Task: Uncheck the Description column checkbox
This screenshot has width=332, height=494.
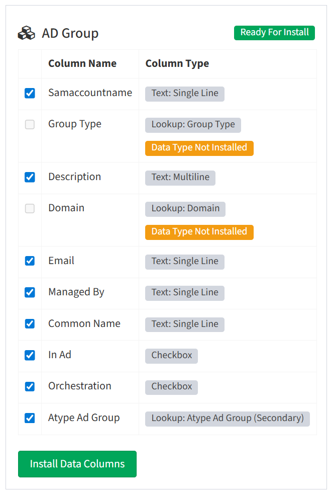Action: point(30,177)
